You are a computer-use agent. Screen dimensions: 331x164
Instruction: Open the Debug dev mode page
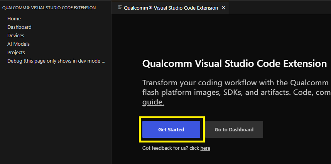click(x=56, y=61)
